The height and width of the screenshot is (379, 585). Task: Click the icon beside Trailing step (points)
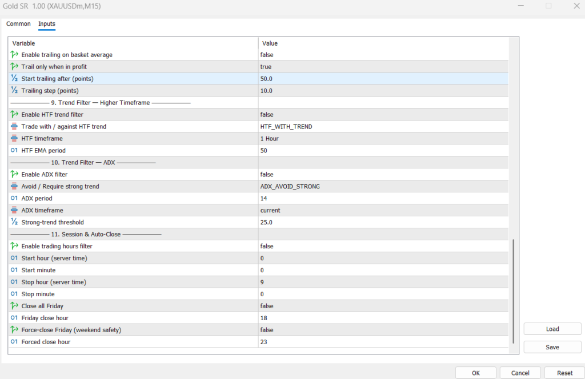(14, 90)
